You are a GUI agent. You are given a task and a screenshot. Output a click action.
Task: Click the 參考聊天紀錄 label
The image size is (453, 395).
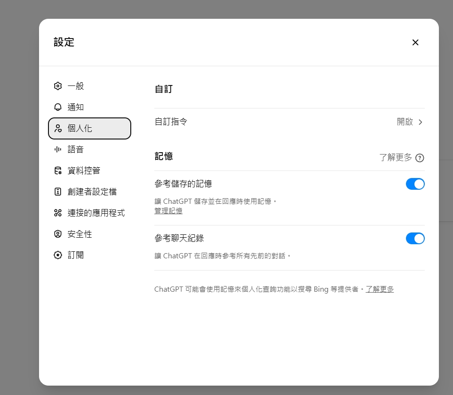coord(179,238)
